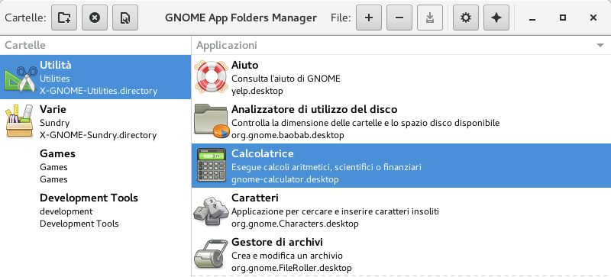611x277 pixels.
Task: Click the yelp.desktop filename
Action: [257, 91]
